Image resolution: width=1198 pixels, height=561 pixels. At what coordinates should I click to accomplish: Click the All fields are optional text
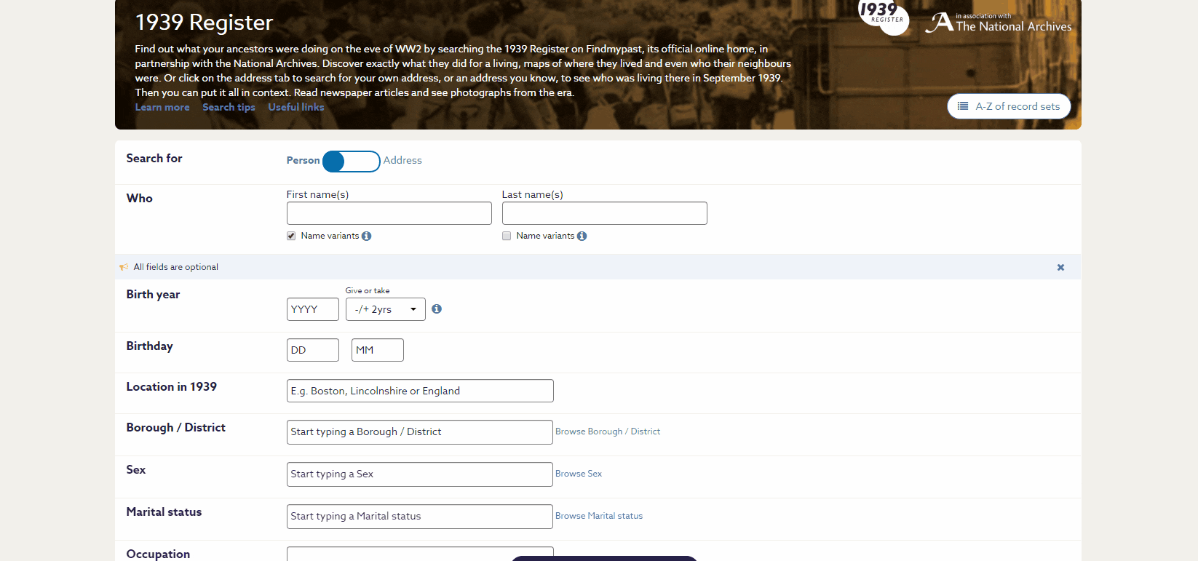(x=176, y=267)
